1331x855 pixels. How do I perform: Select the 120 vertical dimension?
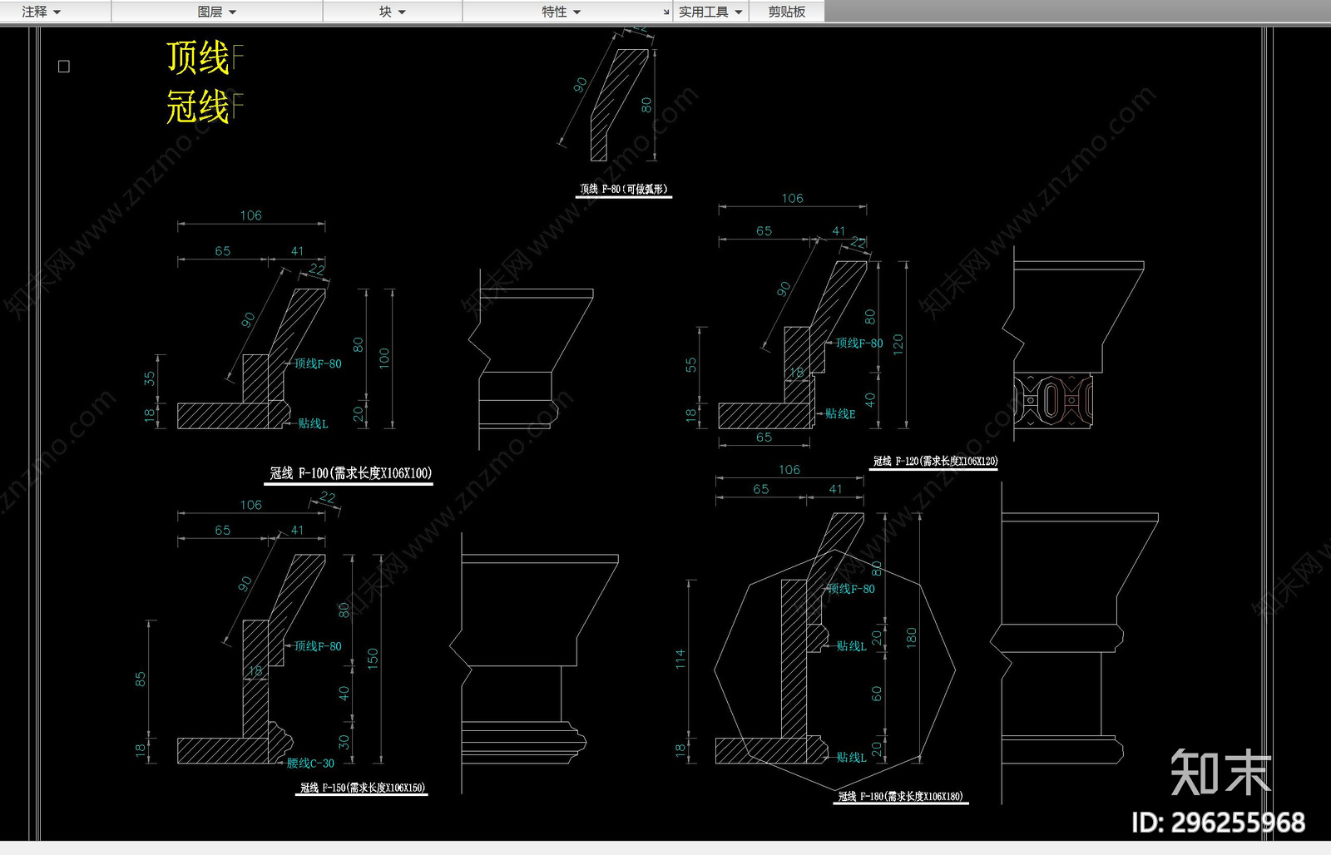(898, 345)
